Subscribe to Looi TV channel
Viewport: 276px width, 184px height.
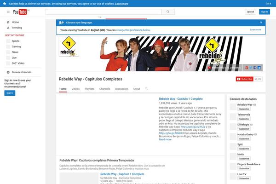244,178
